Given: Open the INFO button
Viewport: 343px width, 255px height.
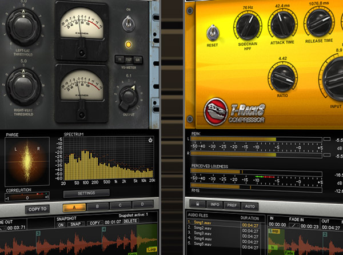Looking at the screenshot, I should 214,205.
